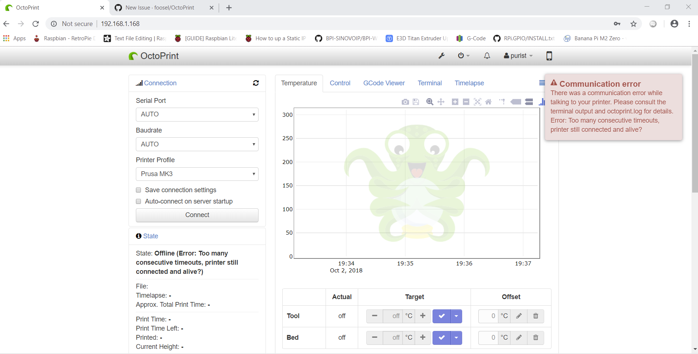Screen dimensions: 698x354
Task: Open the Printer Profile dropdown
Action: coord(197,174)
